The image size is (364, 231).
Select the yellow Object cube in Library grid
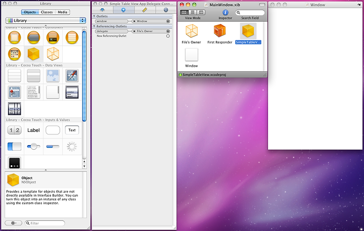click(x=34, y=54)
